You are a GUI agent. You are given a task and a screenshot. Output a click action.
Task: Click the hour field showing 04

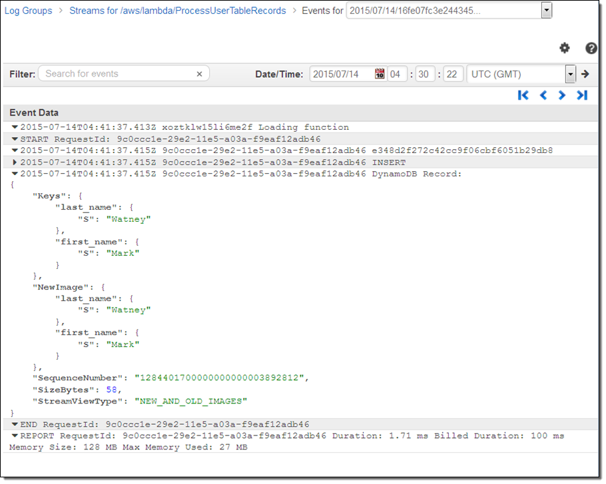click(x=396, y=74)
